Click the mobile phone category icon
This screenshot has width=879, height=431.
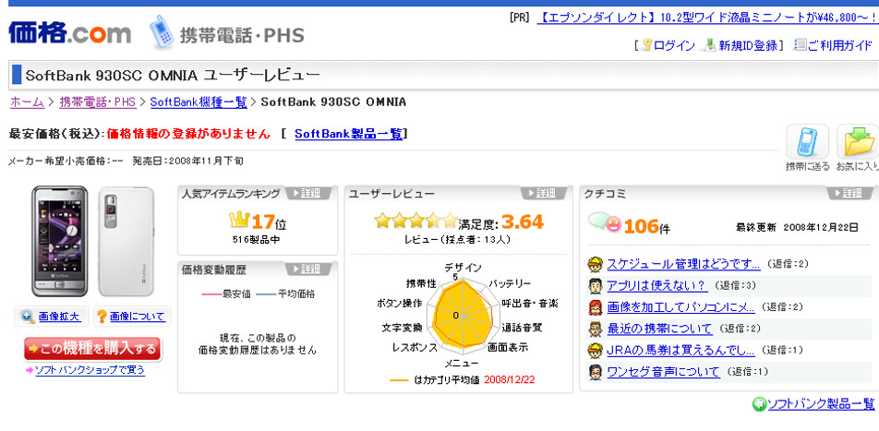point(162,32)
